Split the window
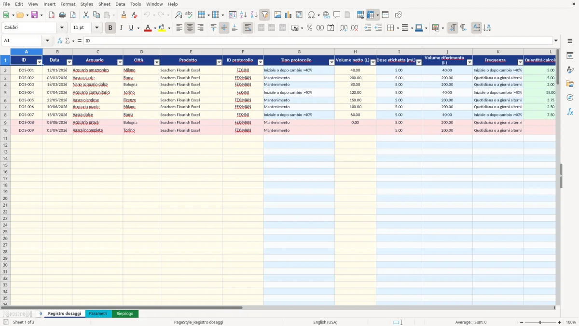The image size is (579, 326). 385,15
